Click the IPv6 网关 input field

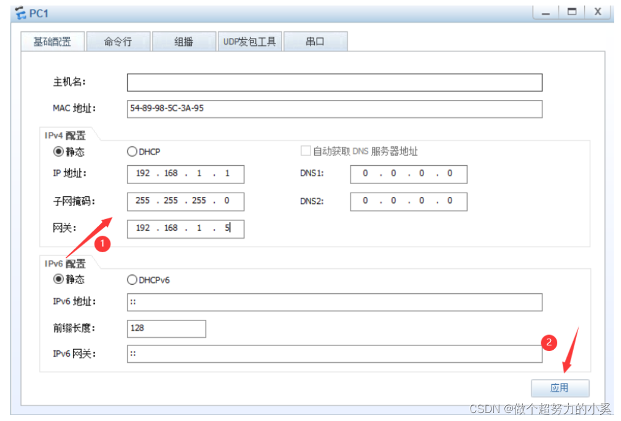click(x=334, y=353)
